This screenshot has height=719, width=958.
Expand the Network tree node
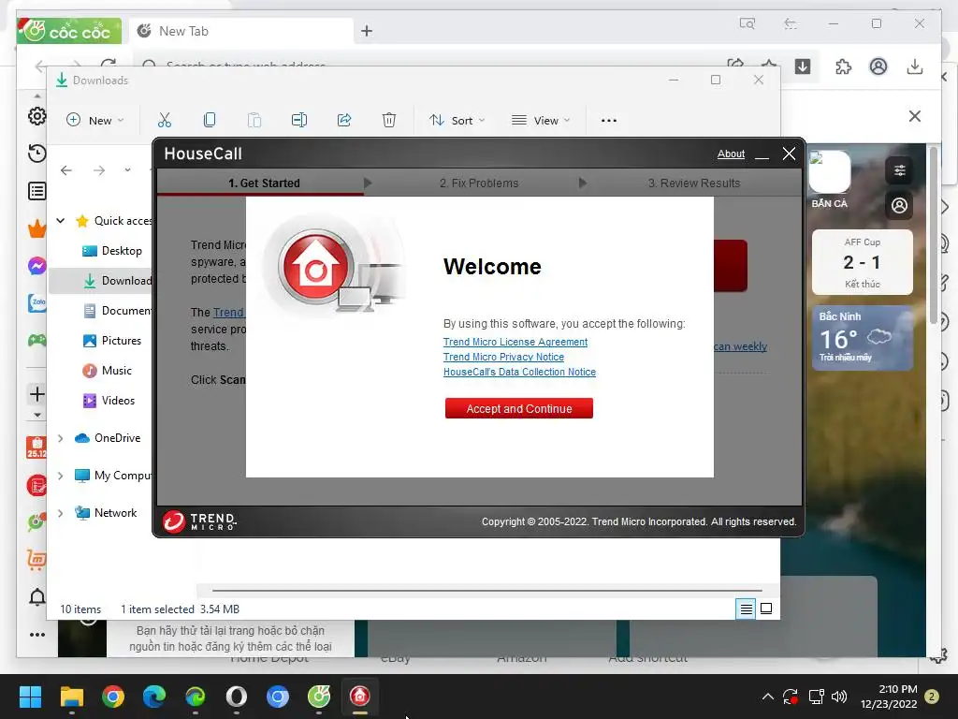click(x=61, y=513)
